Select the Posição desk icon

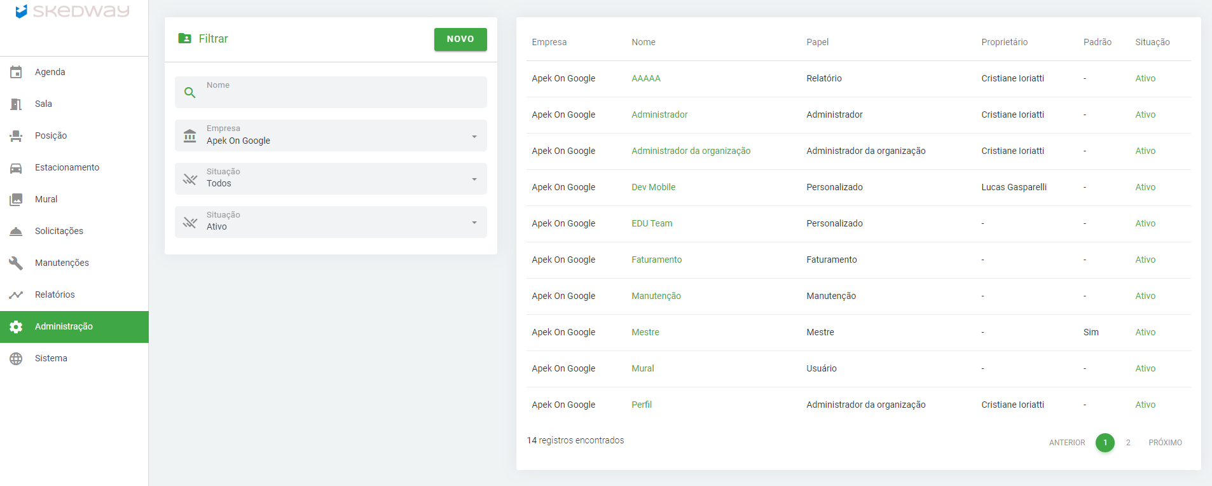[x=17, y=136]
